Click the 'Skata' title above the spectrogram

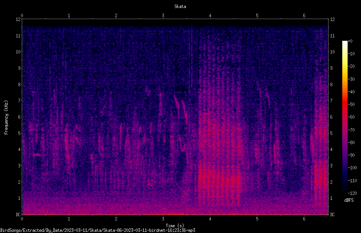tap(180, 6)
